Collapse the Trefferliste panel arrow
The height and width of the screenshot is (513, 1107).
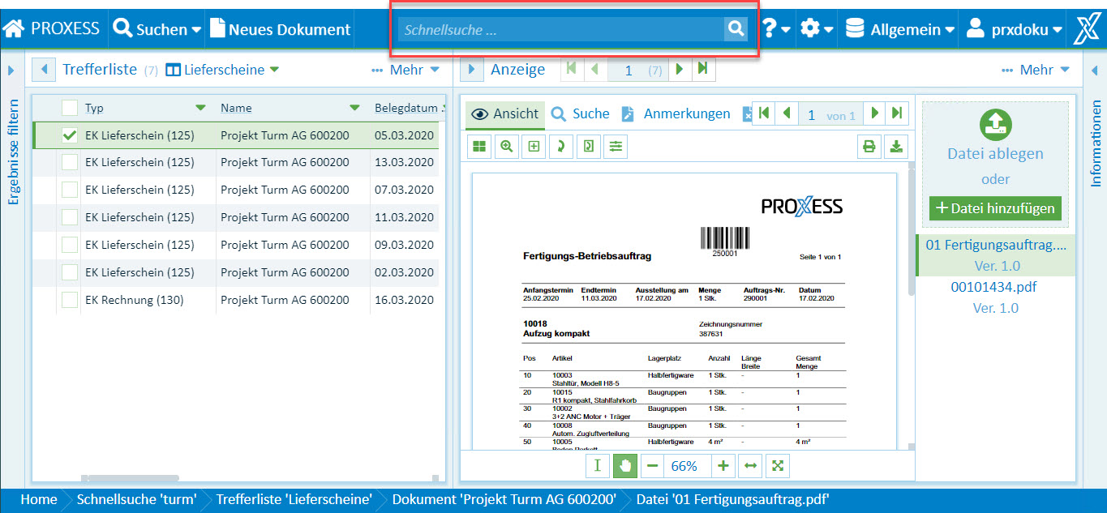43,70
